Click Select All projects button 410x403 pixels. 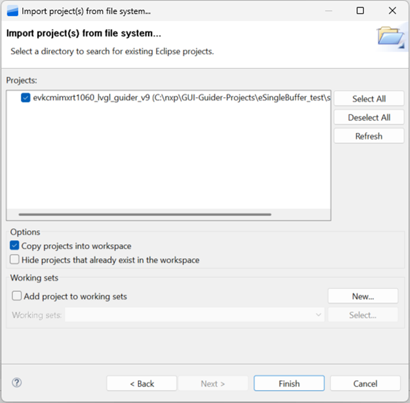coord(369,98)
